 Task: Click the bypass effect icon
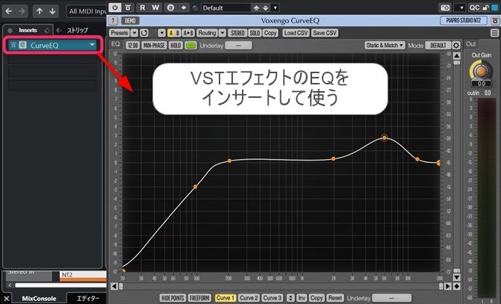(x=128, y=7)
